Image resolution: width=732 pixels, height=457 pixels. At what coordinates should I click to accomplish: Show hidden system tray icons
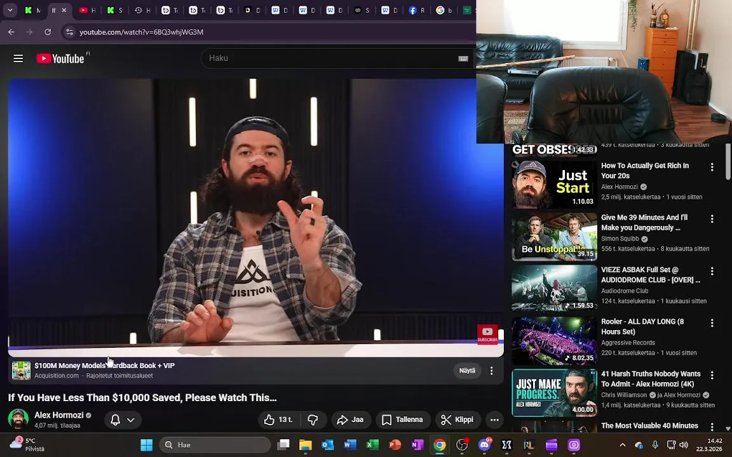tap(622, 445)
